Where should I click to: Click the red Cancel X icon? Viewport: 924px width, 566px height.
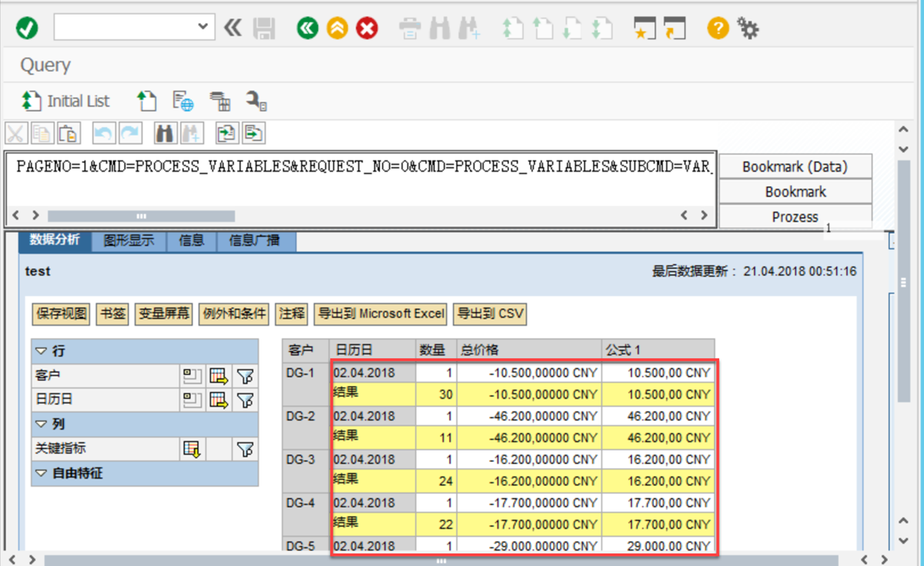367,28
